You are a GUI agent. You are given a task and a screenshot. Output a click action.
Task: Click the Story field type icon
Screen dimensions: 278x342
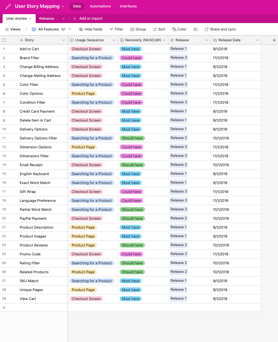click(21, 40)
